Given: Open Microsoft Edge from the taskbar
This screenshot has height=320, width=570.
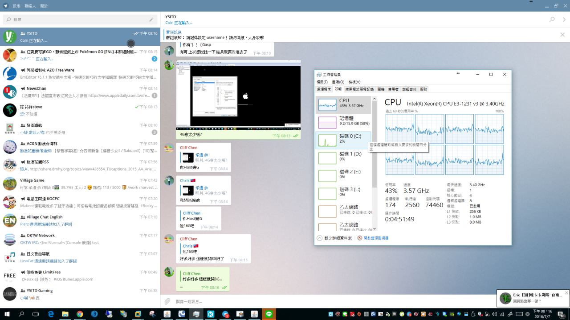Looking at the screenshot, I should pos(51,314).
